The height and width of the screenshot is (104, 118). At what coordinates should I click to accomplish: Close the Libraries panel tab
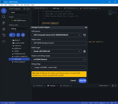pyautogui.click(x=71, y=86)
